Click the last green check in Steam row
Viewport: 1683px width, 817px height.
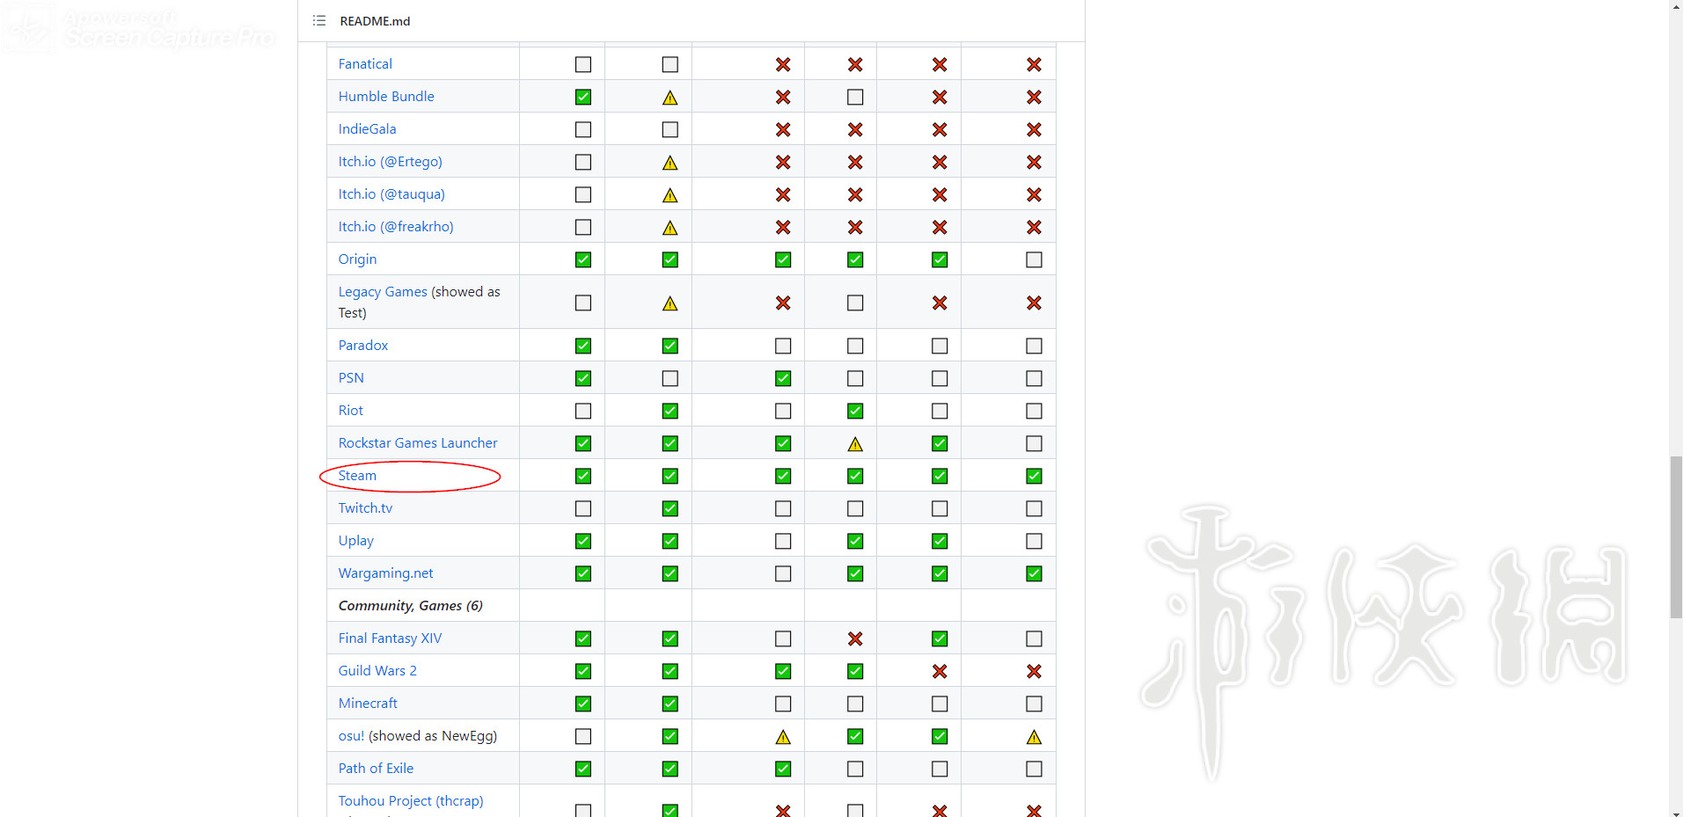pos(1034,476)
